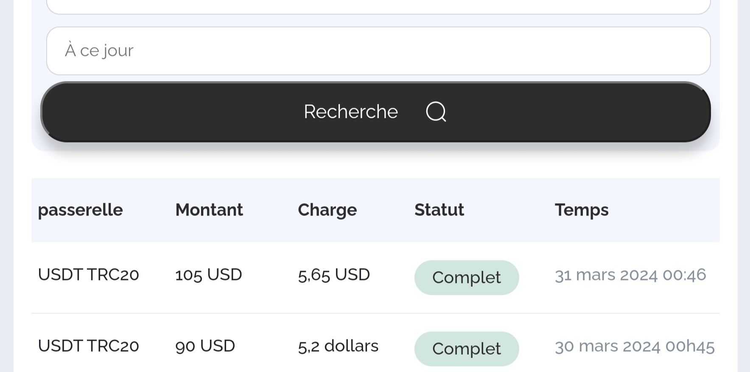Click the "105 USD" amount cell
The width and height of the screenshot is (750, 372).
(208, 275)
